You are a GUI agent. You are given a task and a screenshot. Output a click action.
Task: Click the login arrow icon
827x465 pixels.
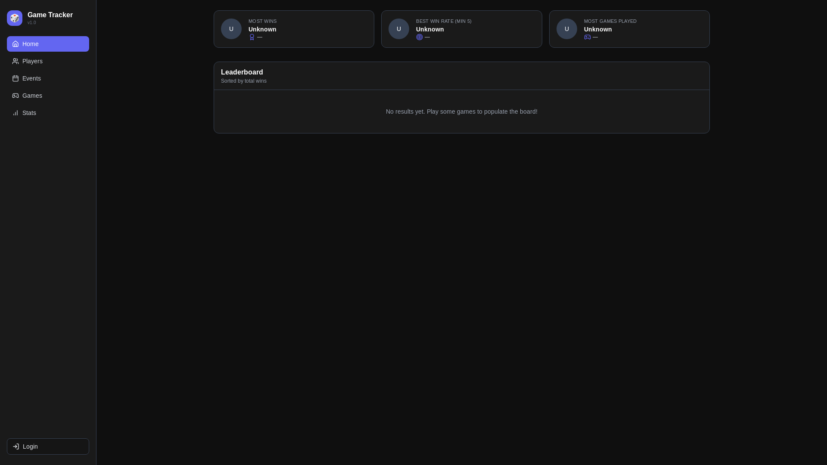coord(16,446)
